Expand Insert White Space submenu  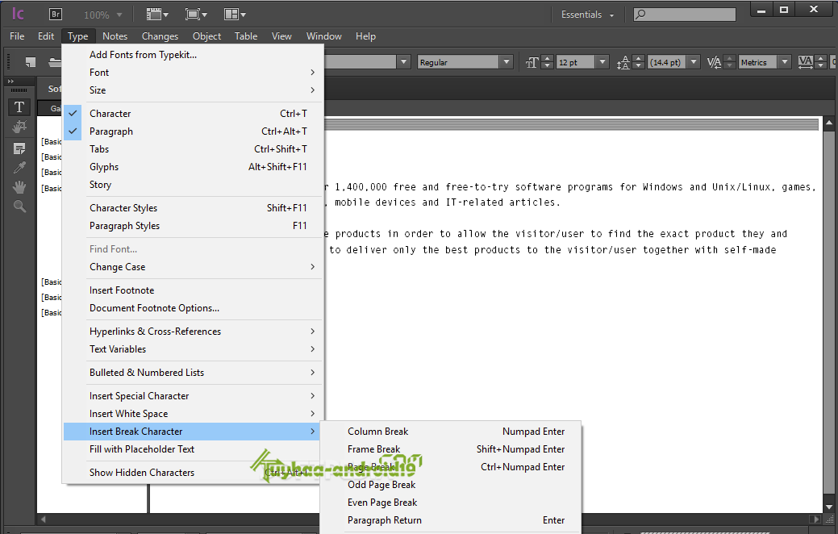(194, 414)
